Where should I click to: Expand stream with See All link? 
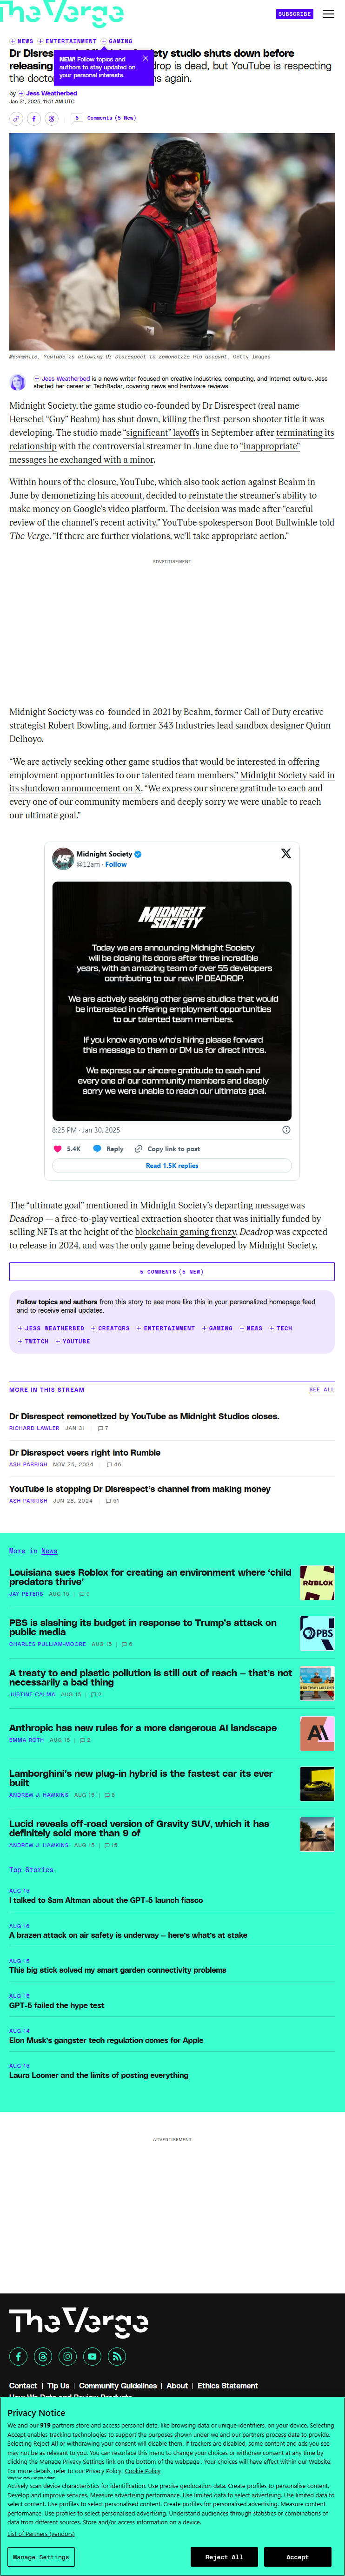321,1389
